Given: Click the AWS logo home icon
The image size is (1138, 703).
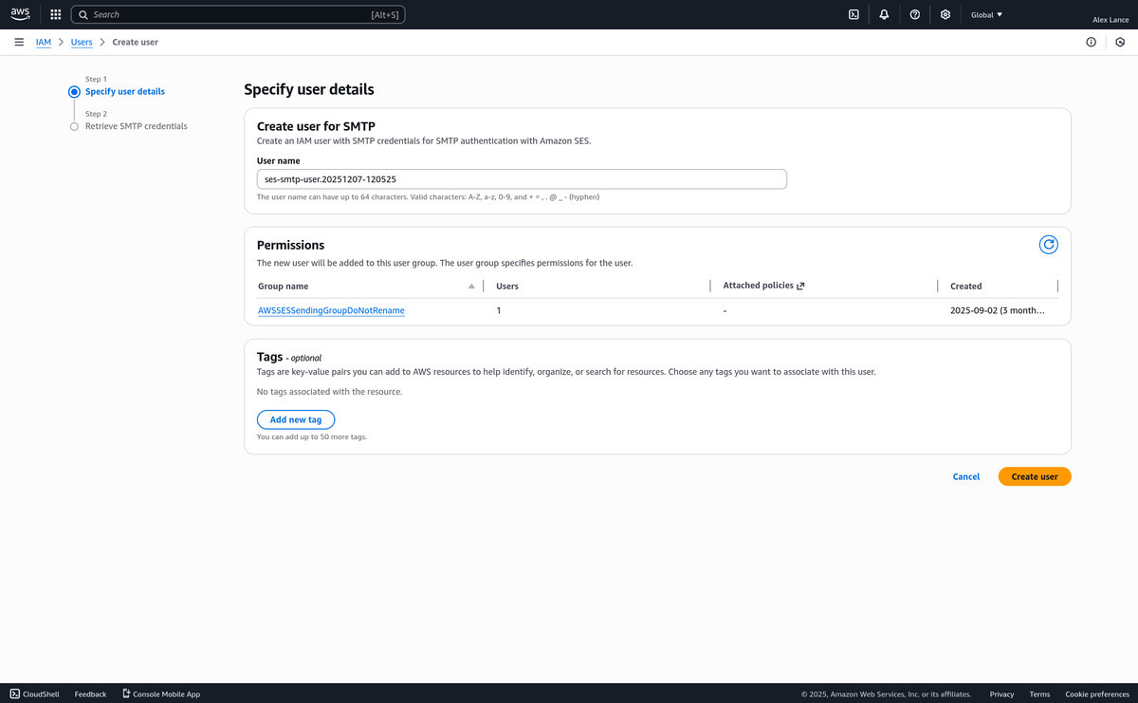Looking at the screenshot, I should (20, 14).
